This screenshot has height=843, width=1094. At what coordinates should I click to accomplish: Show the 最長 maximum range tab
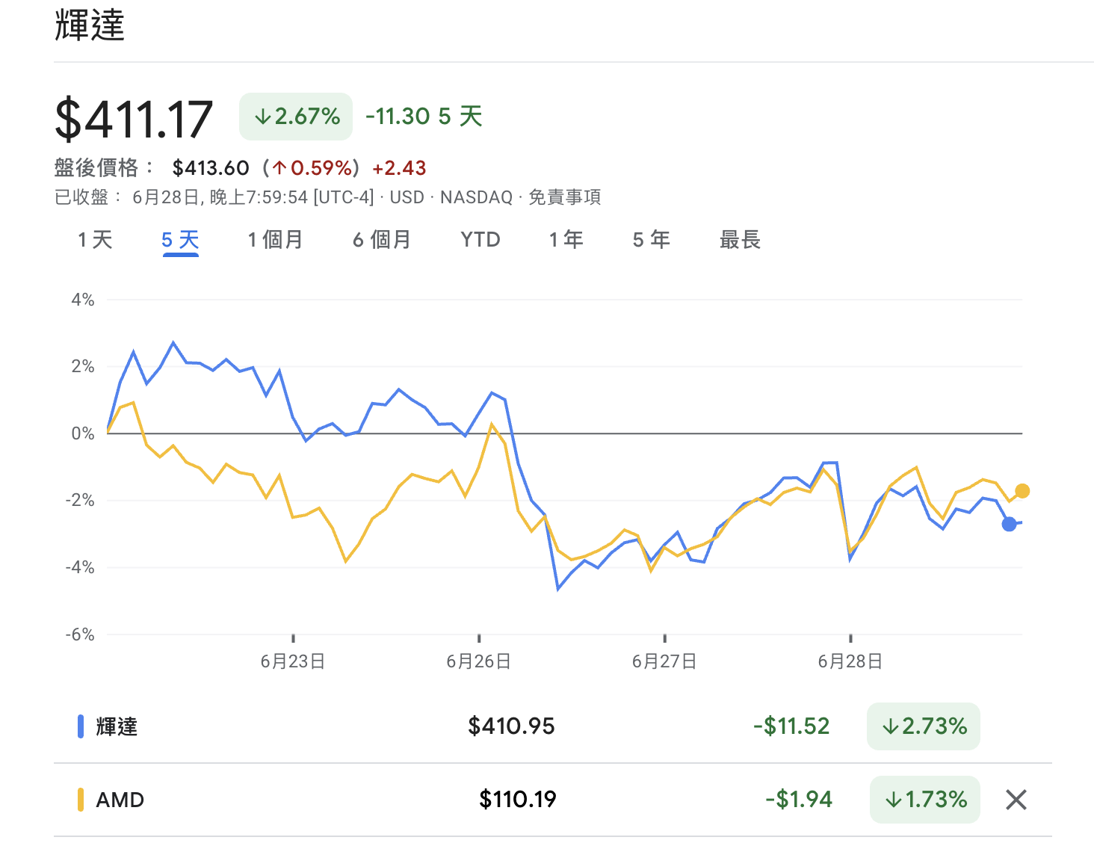[740, 240]
